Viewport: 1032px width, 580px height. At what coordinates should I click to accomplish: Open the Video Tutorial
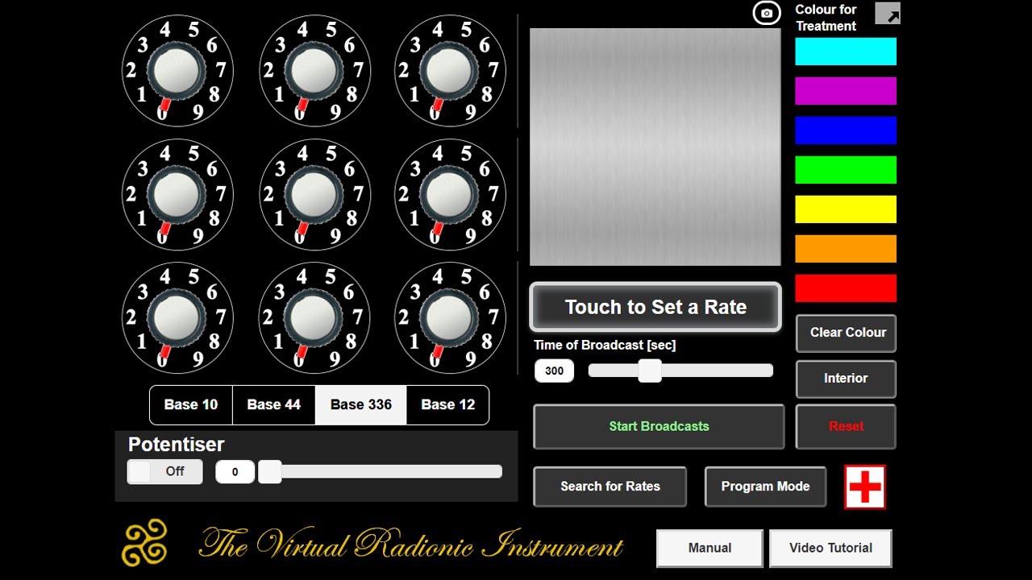click(x=830, y=548)
